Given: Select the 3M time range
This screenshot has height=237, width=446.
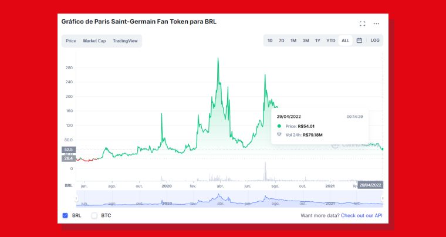Looking at the screenshot, I should 306,40.
